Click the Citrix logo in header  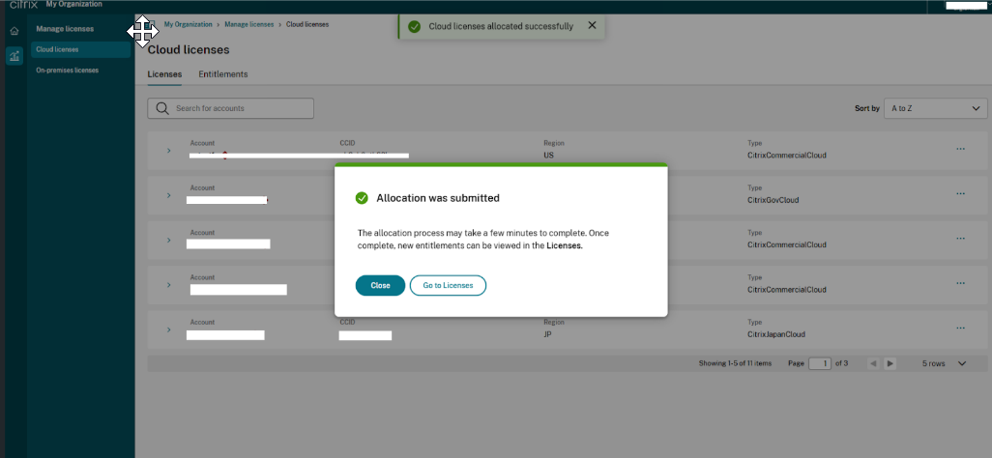(23, 5)
